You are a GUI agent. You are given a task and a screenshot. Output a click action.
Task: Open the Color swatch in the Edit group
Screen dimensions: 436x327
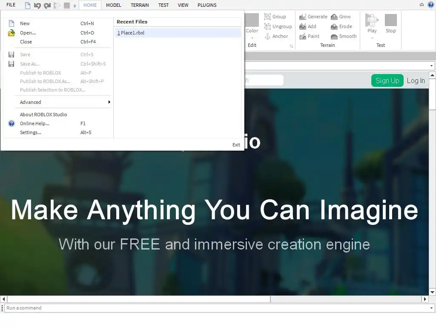click(x=252, y=20)
